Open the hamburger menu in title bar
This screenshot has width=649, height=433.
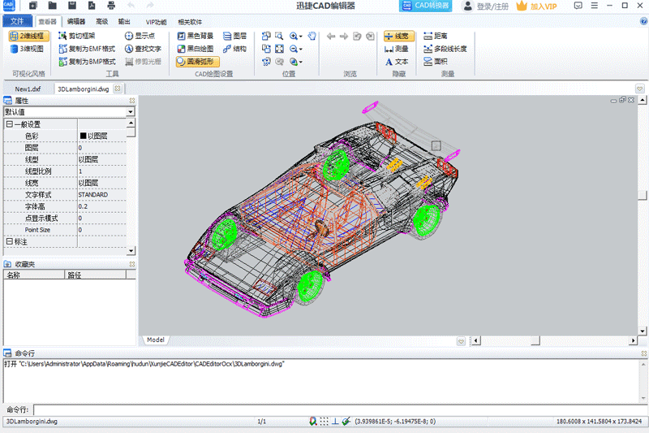[595, 6]
